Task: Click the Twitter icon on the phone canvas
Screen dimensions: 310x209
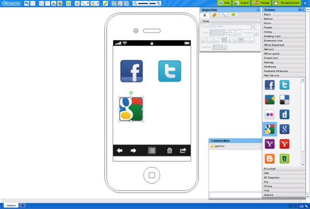Action: click(170, 71)
